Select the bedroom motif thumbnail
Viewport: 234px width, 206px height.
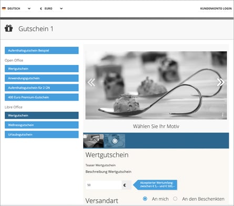[x=94, y=141]
